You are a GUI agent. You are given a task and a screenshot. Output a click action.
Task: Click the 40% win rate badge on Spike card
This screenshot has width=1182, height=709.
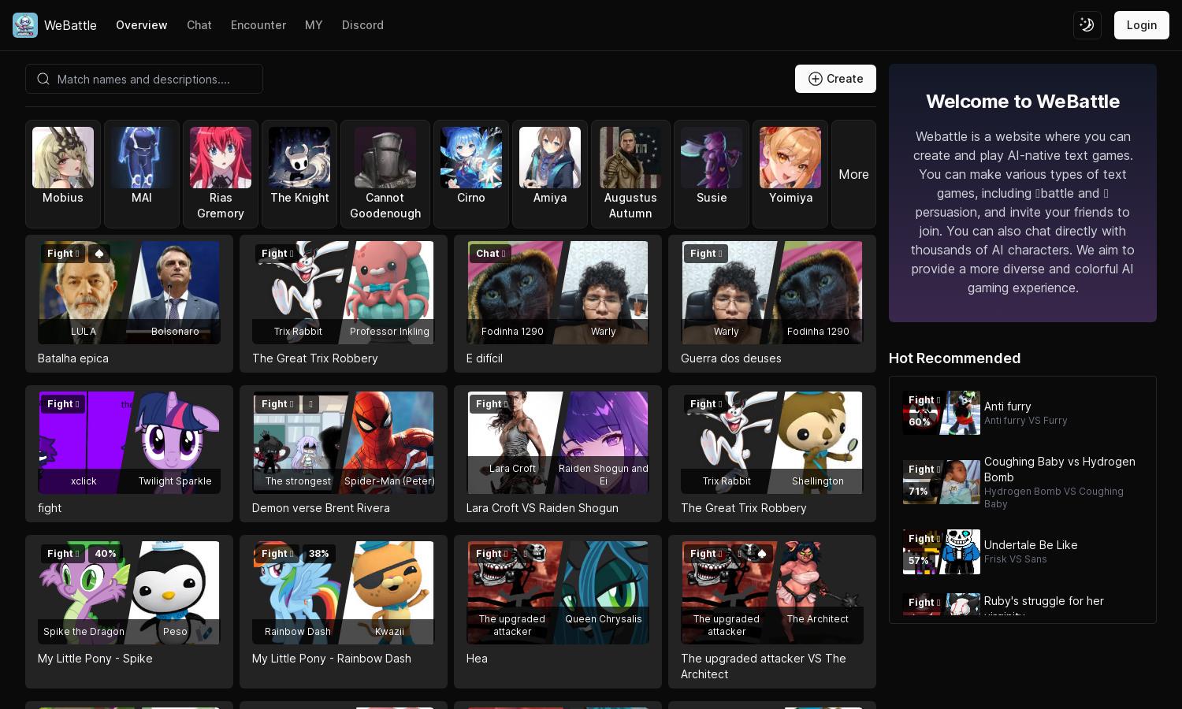(x=106, y=554)
